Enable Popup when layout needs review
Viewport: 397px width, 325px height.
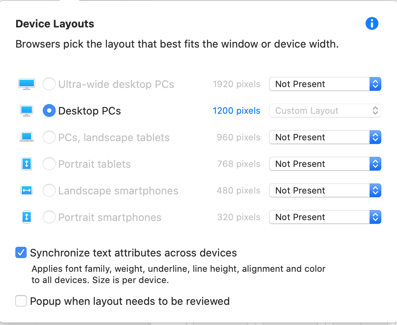(x=21, y=301)
